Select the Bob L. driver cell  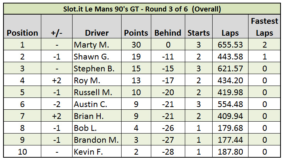[86, 128]
